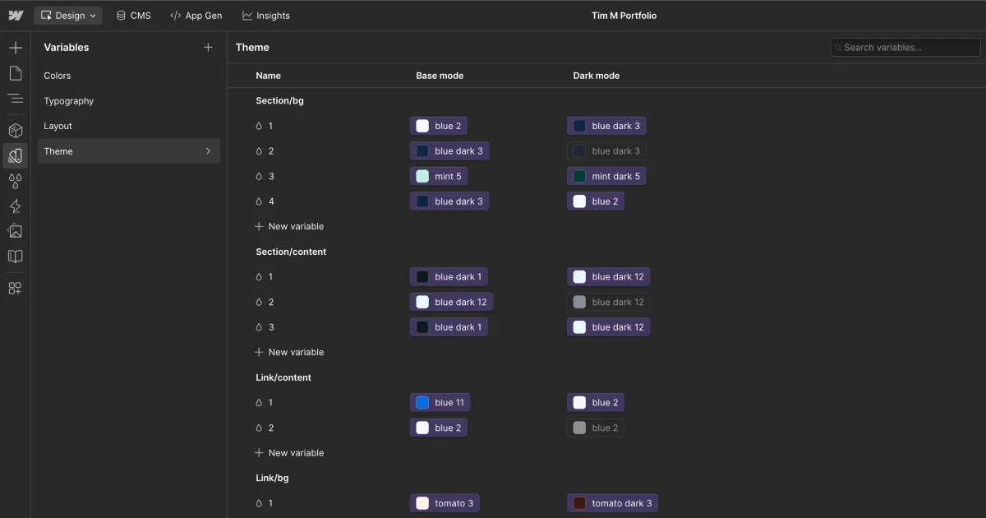This screenshot has height=518, width=986.
Task: Open the Libraries panel
Action: [15, 256]
